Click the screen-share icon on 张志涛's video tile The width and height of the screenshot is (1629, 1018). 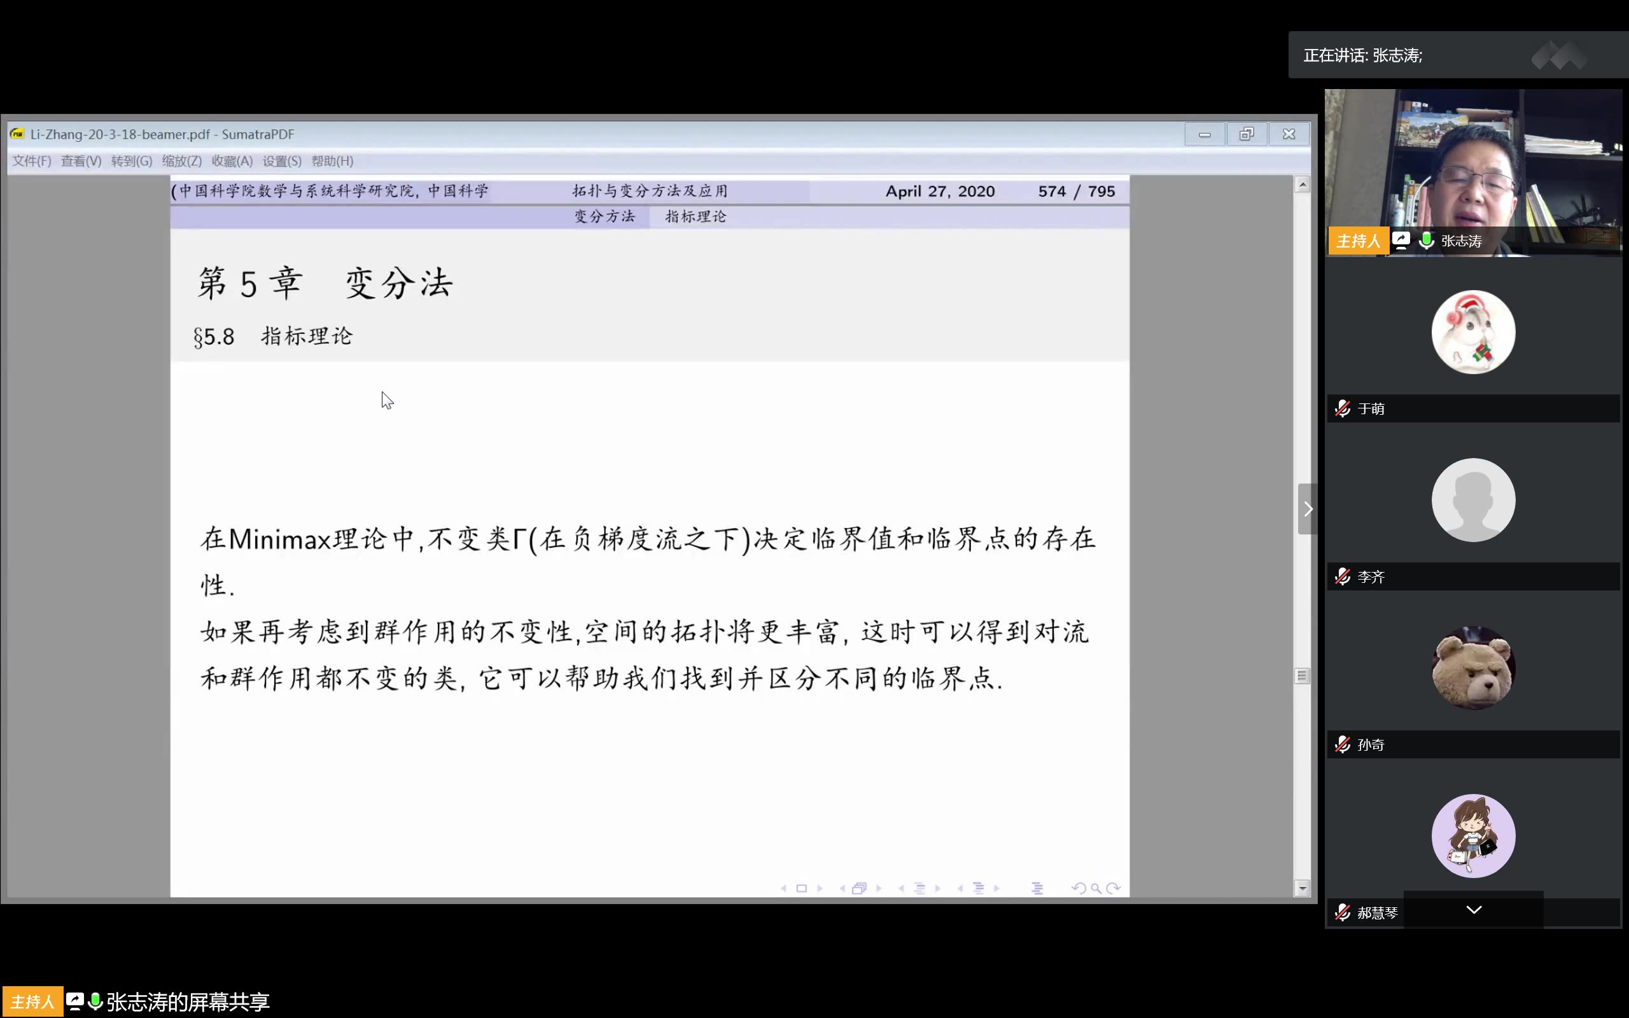(x=1401, y=240)
